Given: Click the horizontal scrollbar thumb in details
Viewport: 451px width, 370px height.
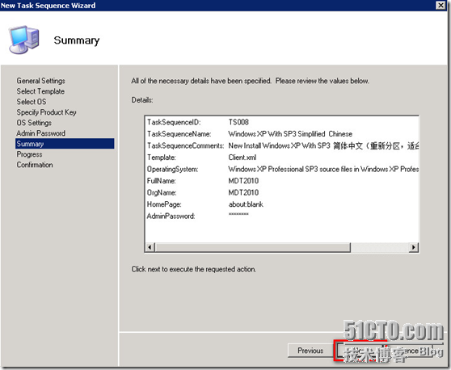Looking at the screenshot, I should [x=252, y=247].
